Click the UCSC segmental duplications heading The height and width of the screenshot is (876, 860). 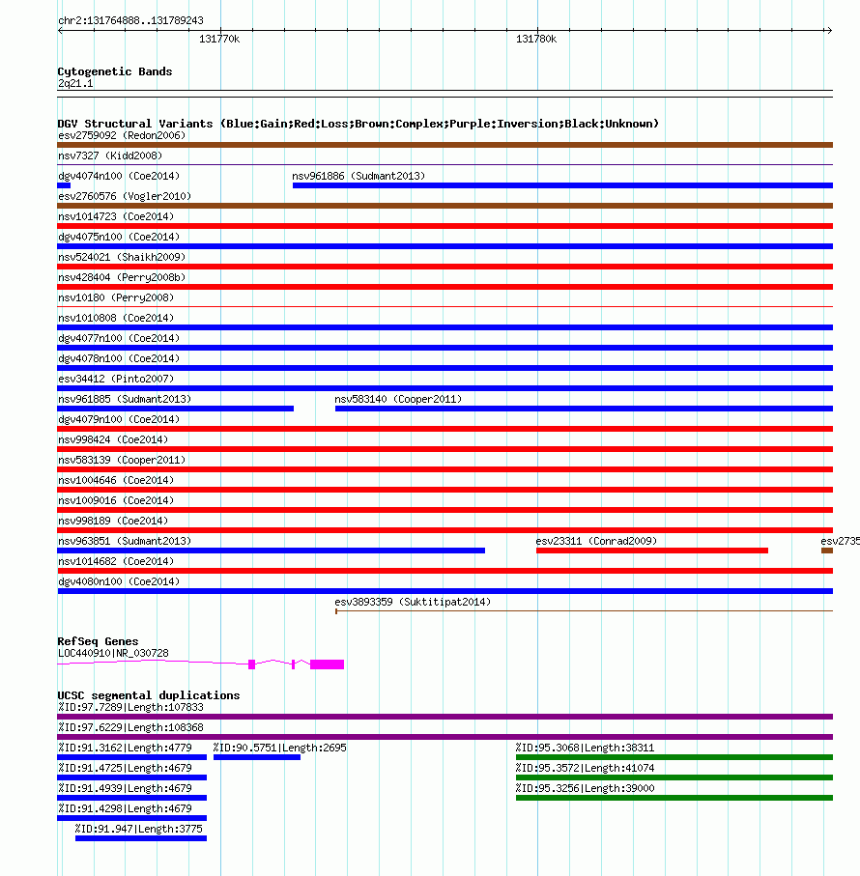[x=149, y=695]
